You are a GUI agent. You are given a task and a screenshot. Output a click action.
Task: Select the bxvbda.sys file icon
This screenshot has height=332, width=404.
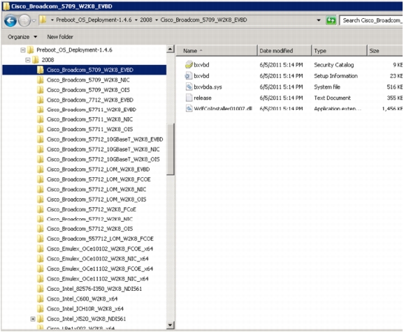189,87
